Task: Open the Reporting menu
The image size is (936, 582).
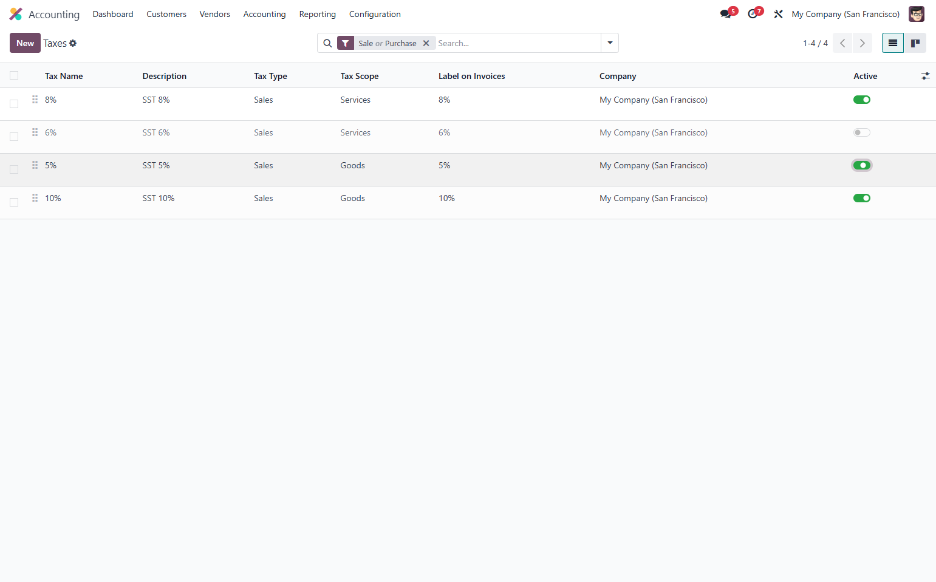Action: tap(318, 14)
